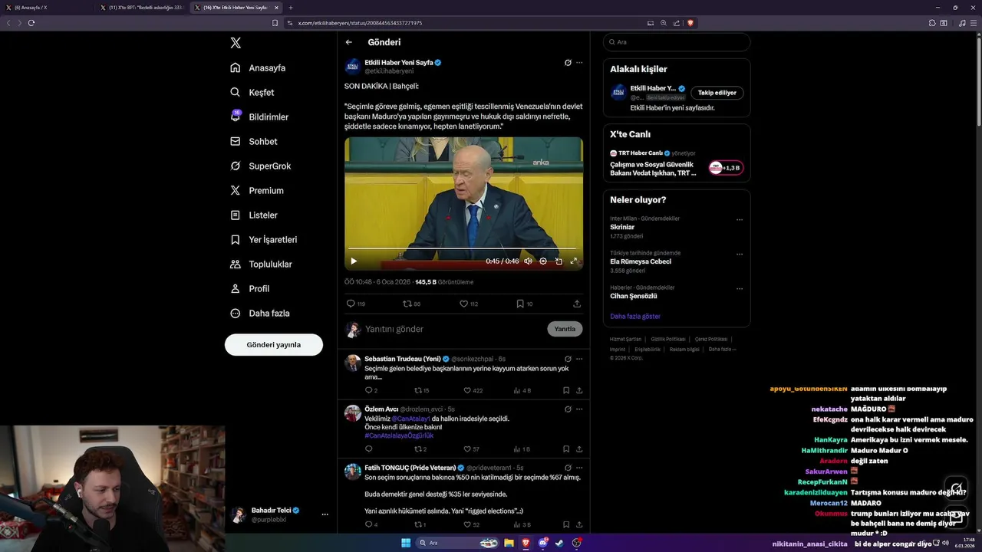The width and height of the screenshot is (982, 552).
Task: Open Profil in the sidebar
Action: pyautogui.click(x=250, y=288)
